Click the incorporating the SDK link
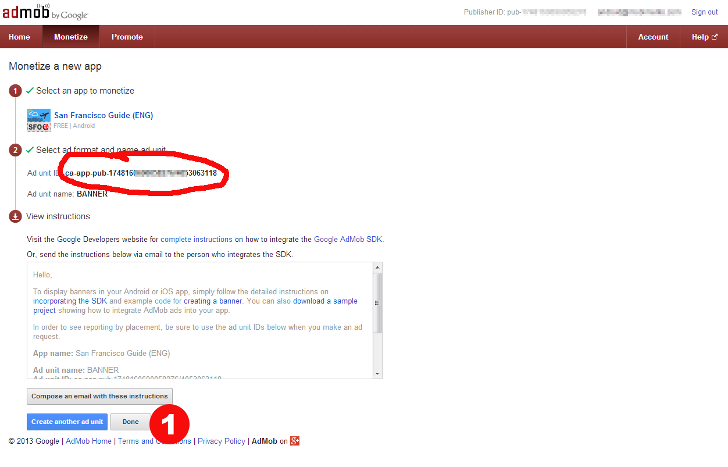Viewport: 728px width, 467px height. (70, 301)
